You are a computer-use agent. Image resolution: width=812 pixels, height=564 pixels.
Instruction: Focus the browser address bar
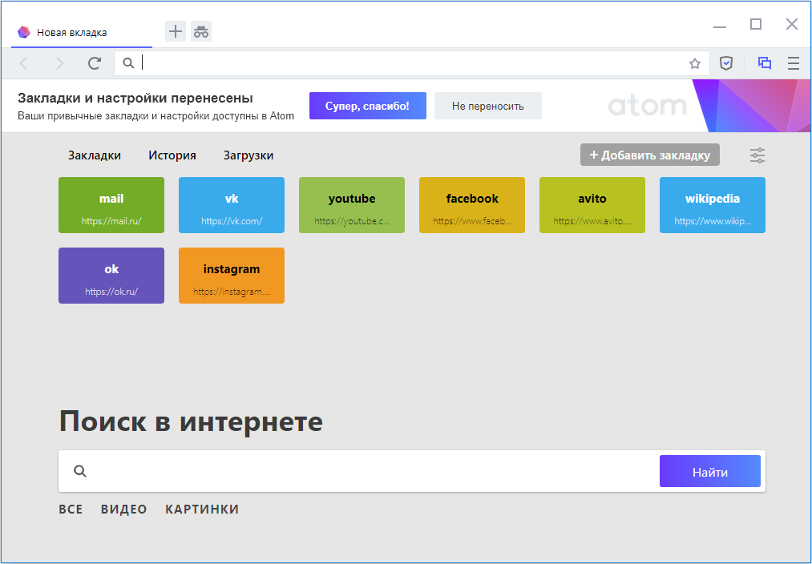point(412,63)
